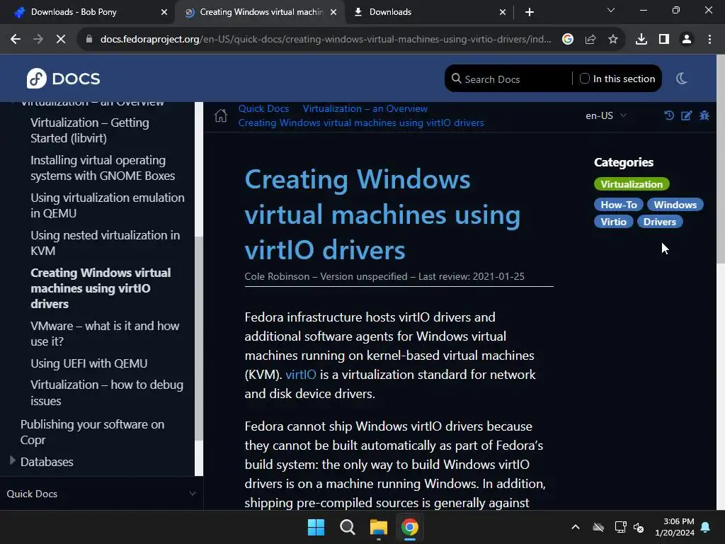Open page history icon
The height and width of the screenshot is (544, 725).
(x=668, y=115)
